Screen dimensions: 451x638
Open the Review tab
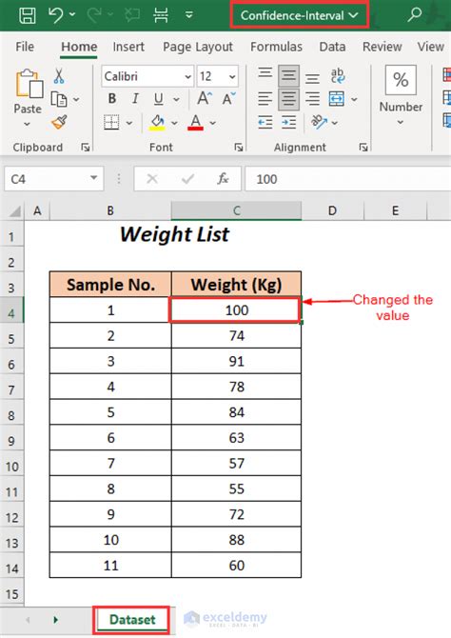(x=382, y=47)
